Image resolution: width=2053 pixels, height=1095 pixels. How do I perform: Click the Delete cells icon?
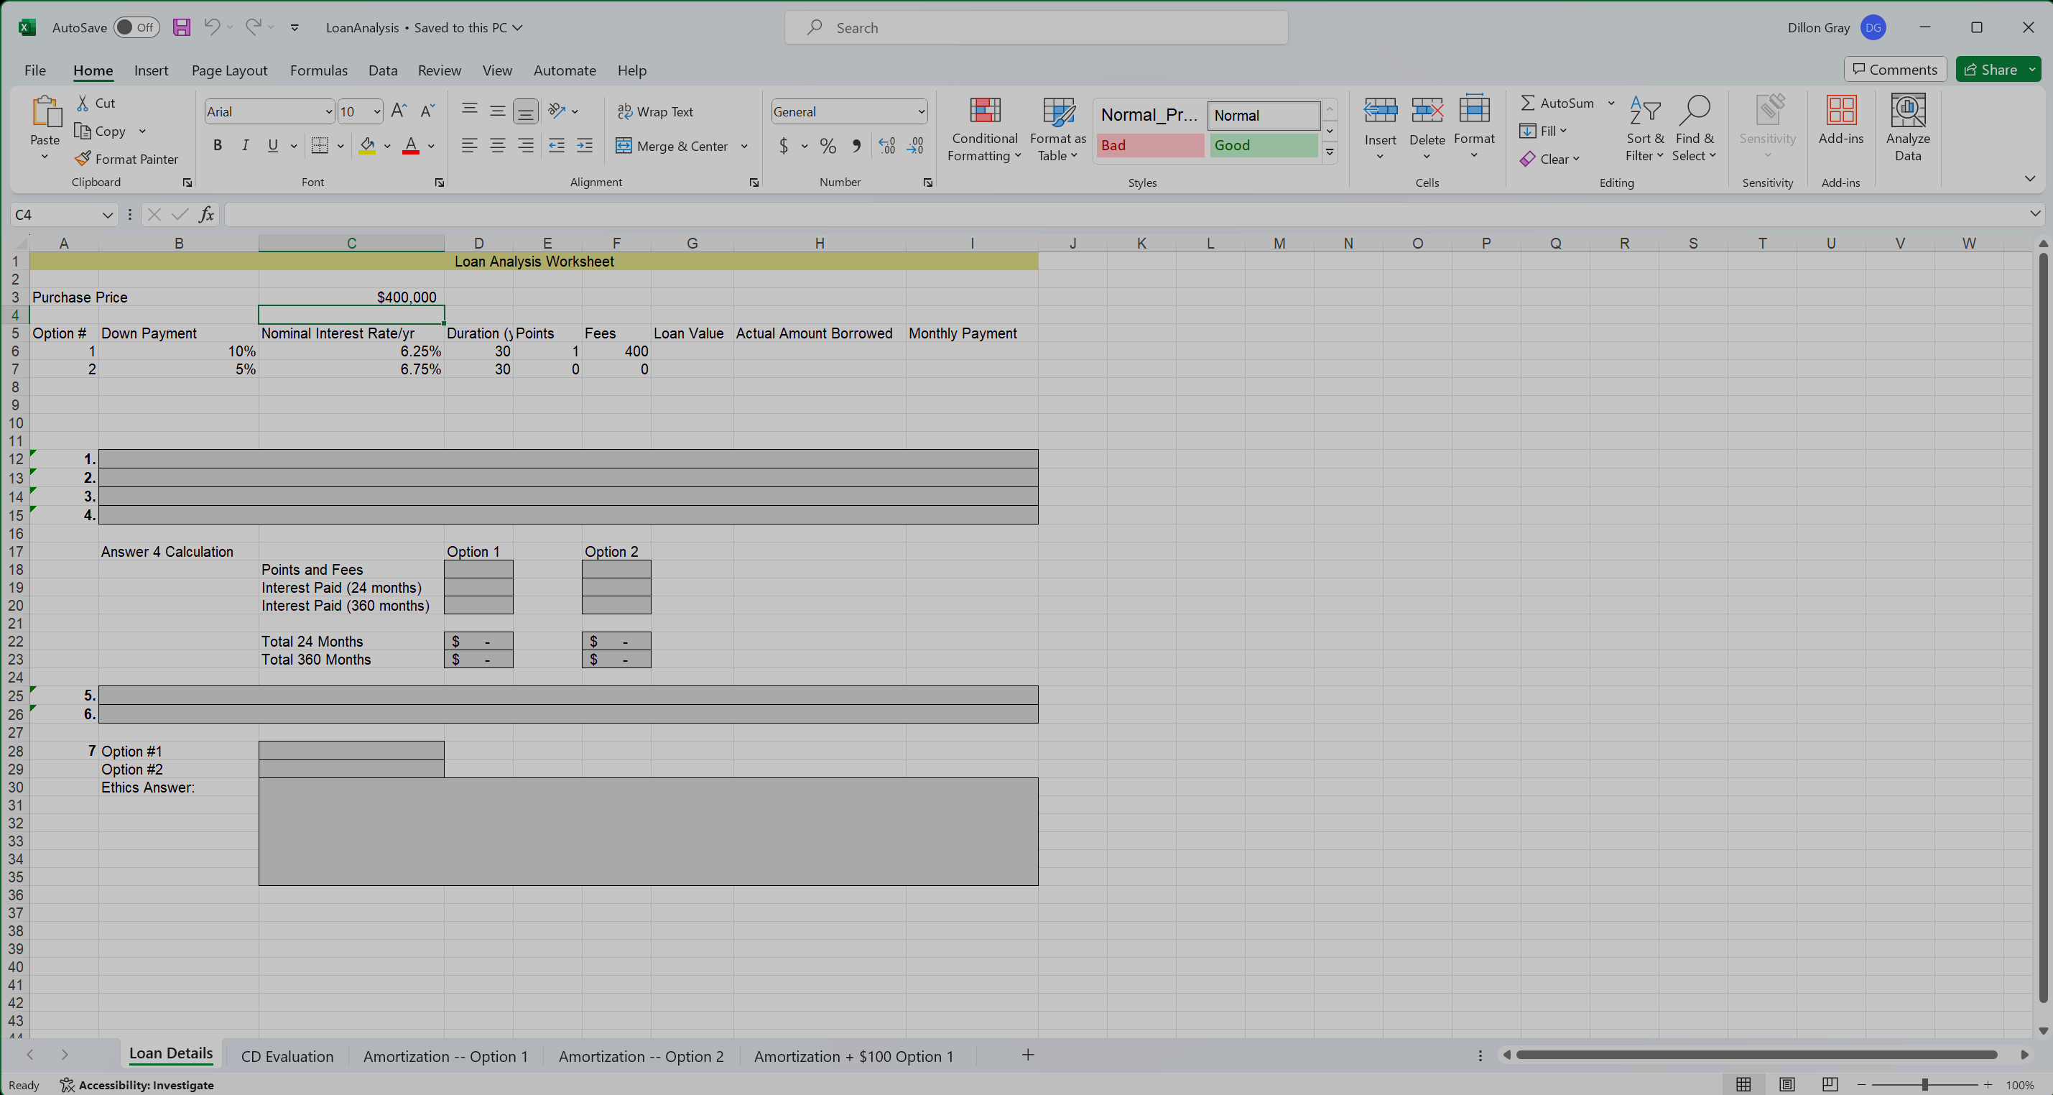[1427, 111]
